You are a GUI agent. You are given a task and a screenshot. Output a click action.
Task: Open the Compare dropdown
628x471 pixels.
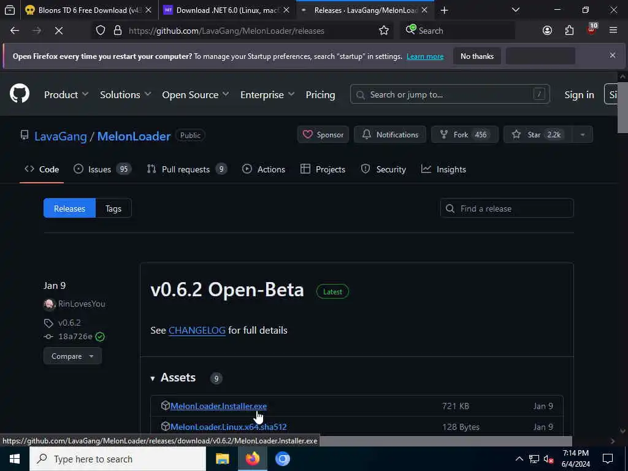(72, 356)
